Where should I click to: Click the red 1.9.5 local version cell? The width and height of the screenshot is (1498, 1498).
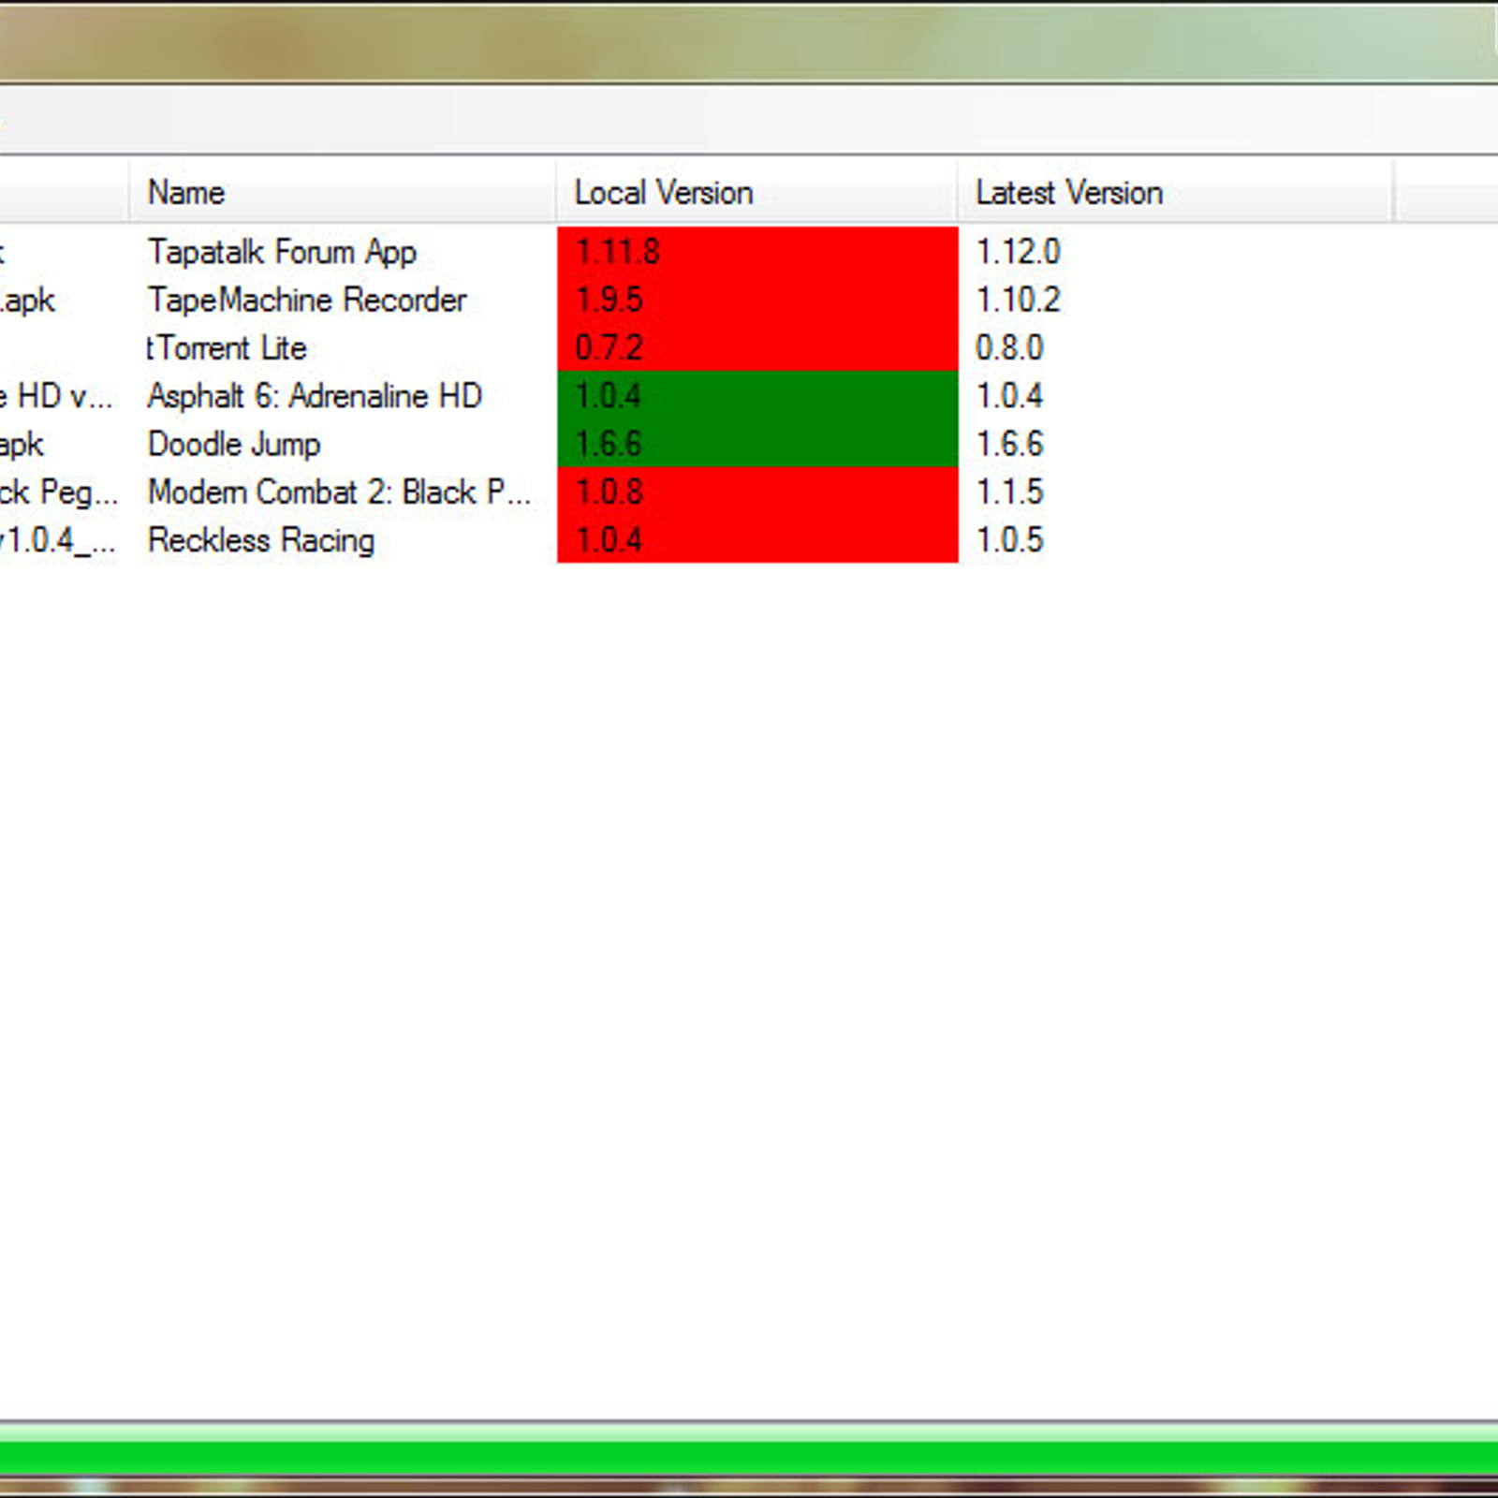757,300
